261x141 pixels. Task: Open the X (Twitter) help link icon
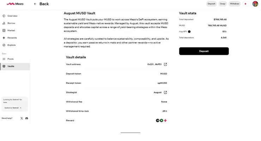pos(22,118)
